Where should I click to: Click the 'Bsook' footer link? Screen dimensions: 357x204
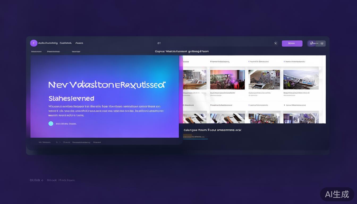pyautogui.click(x=52, y=180)
